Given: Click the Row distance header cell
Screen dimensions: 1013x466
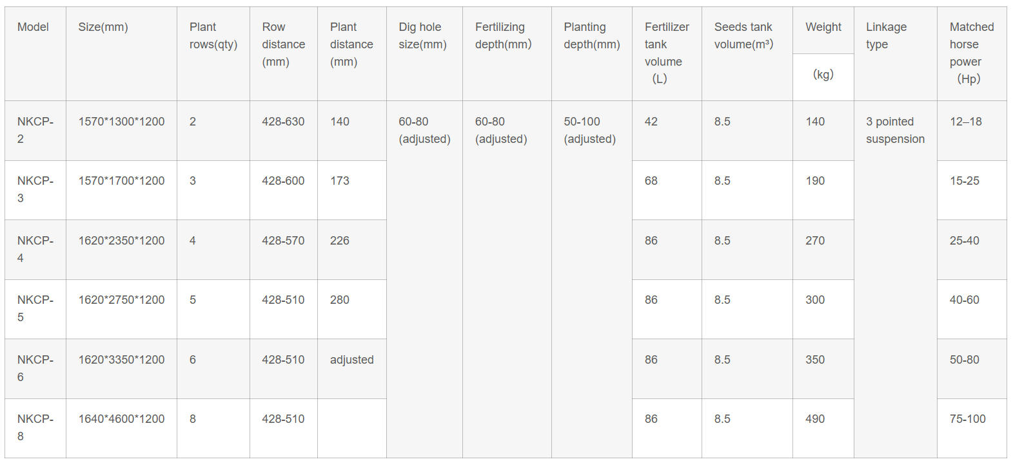Looking at the screenshot, I should point(284,53).
